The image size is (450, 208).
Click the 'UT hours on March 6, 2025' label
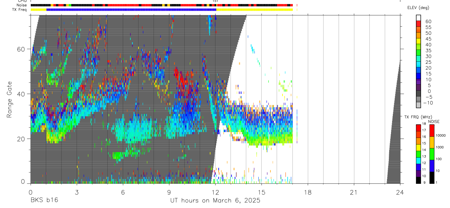215,200
